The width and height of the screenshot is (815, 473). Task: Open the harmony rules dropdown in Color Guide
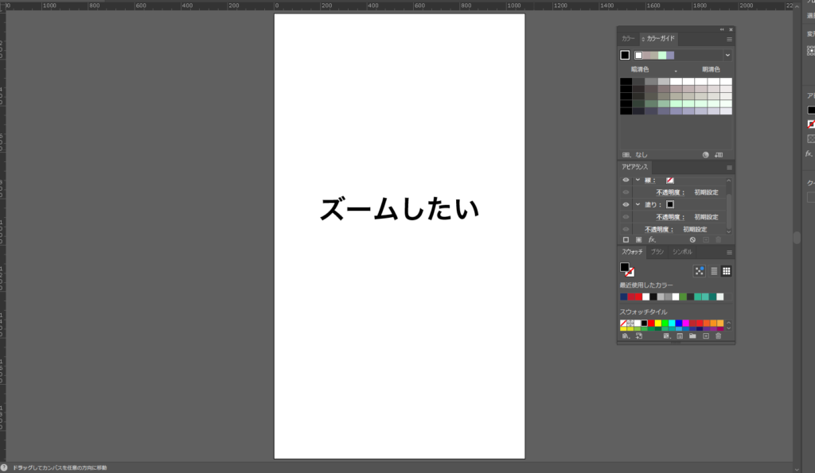[727, 55]
